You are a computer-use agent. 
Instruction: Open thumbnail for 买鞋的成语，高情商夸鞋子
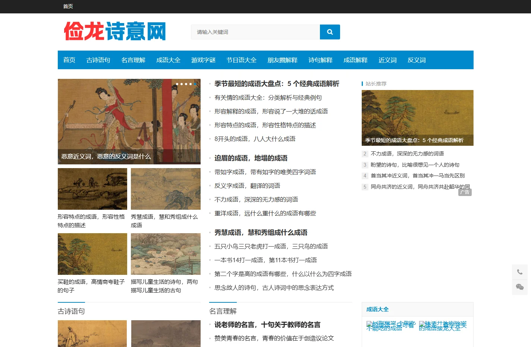(92, 254)
